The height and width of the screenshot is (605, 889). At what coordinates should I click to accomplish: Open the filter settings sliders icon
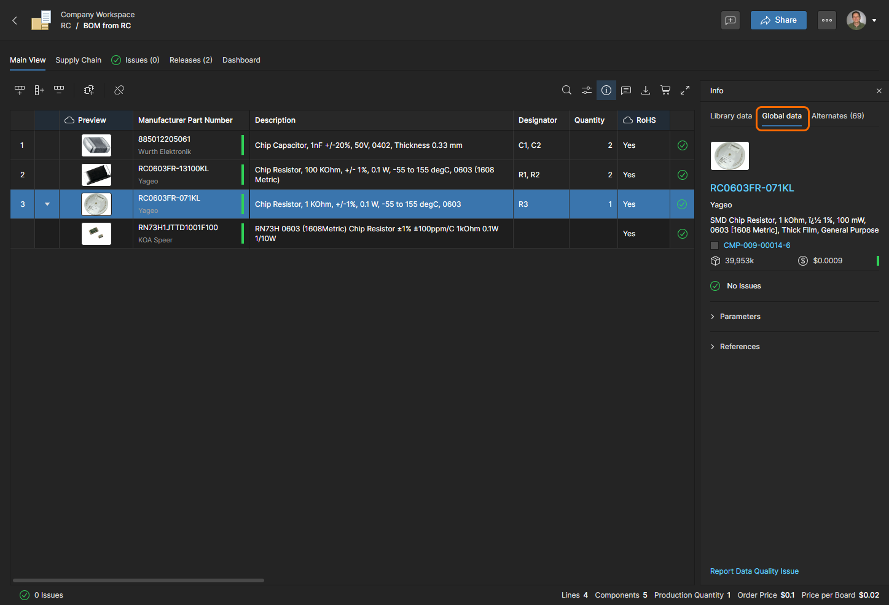587,90
